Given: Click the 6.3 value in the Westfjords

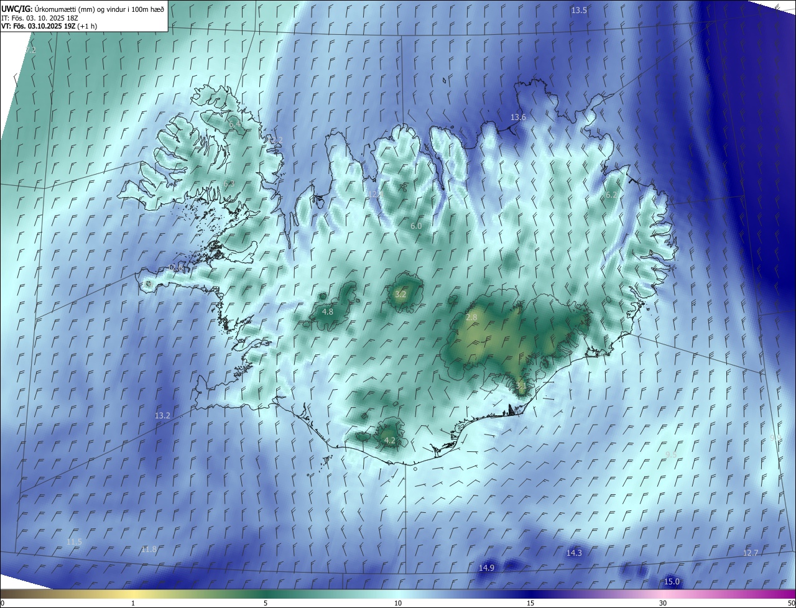Looking at the screenshot, I should point(229,184).
